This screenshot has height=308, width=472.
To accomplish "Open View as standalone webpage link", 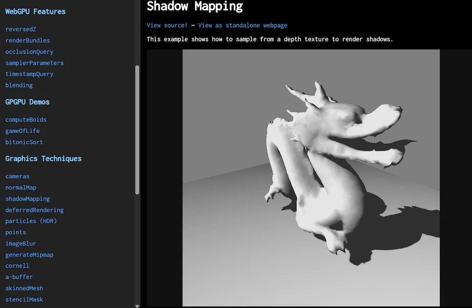I will coord(243,25).
